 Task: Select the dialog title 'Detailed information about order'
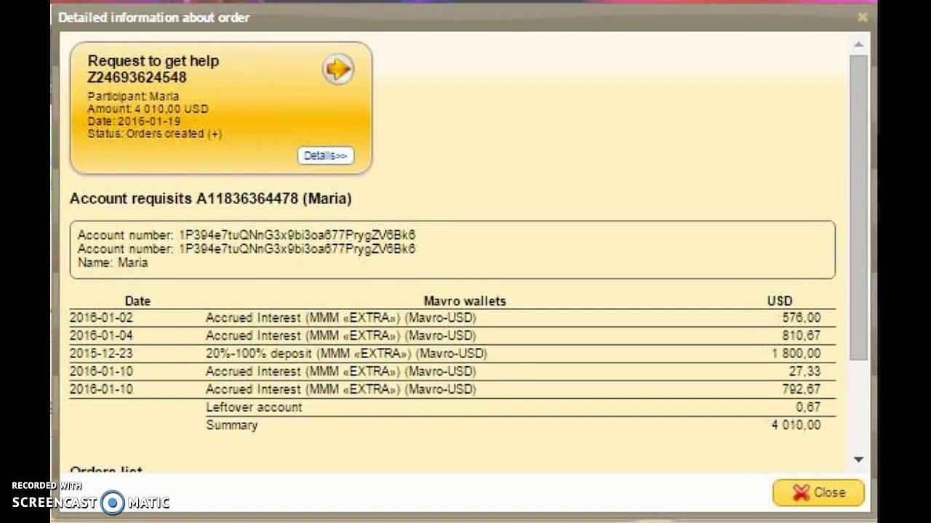click(153, 17)
